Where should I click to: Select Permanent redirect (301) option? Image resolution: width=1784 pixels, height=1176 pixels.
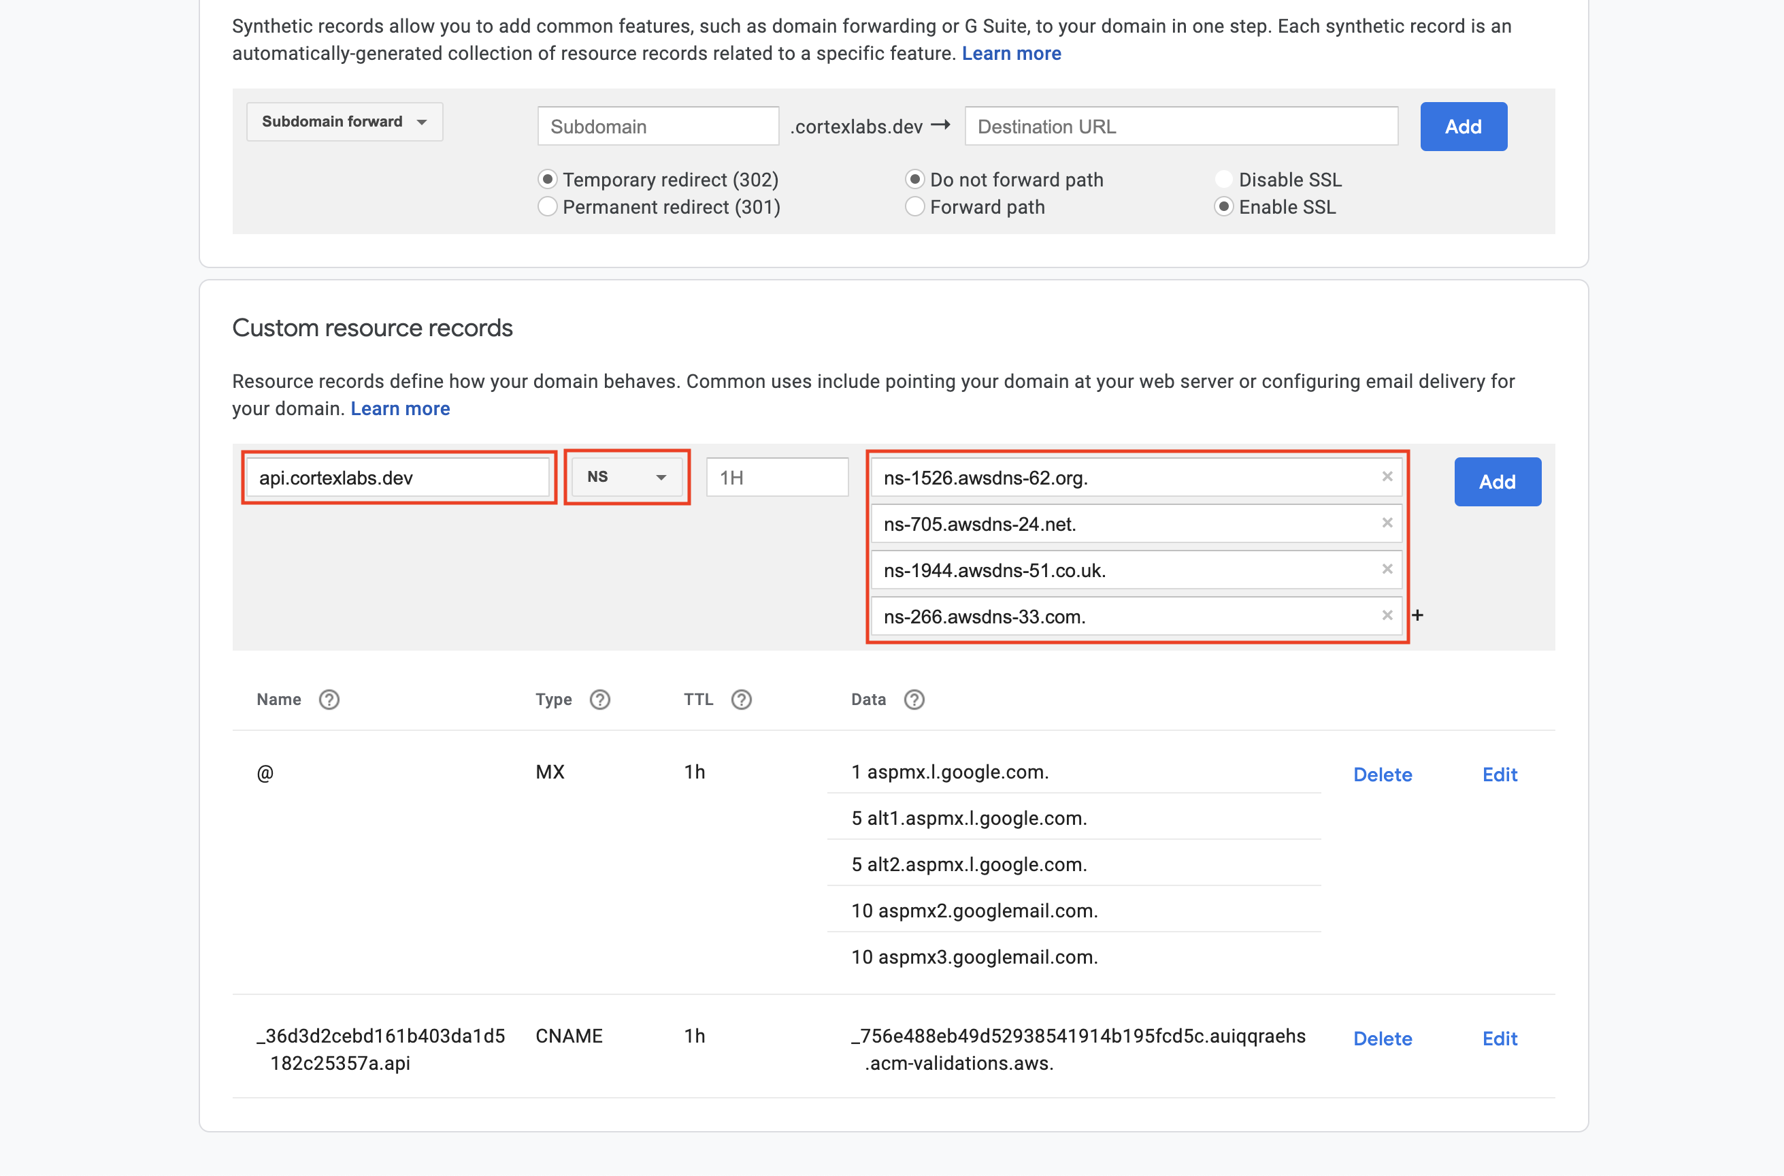[x=548, y=207]
